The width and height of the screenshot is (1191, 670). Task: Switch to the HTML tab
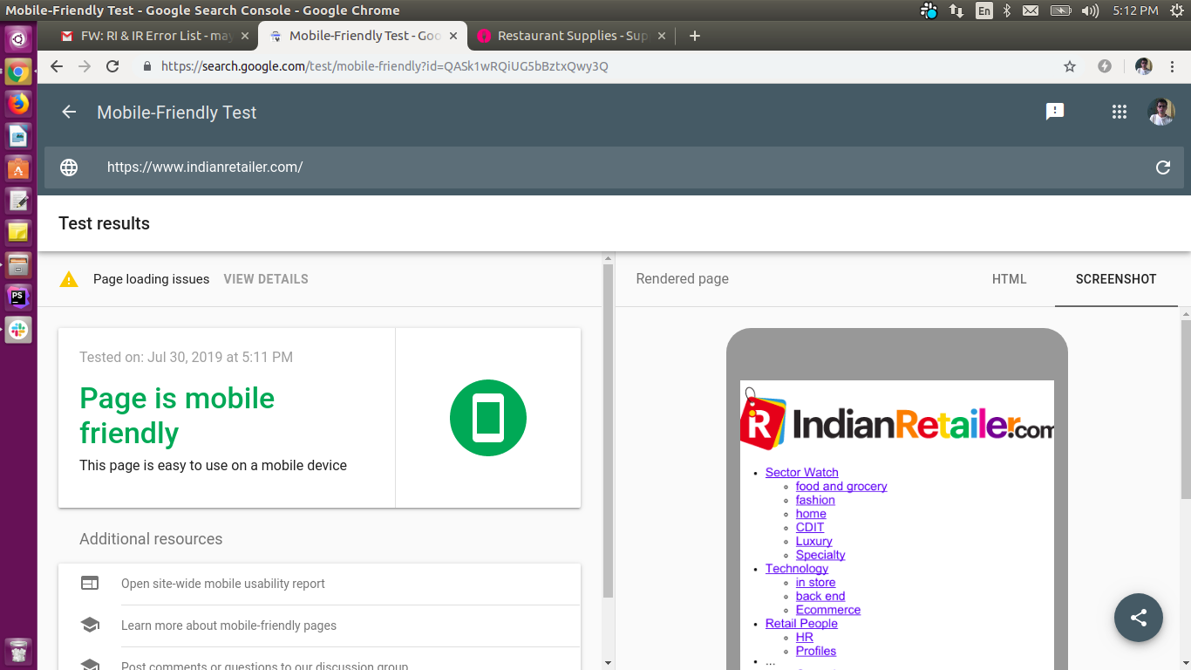coord(1009,279)
